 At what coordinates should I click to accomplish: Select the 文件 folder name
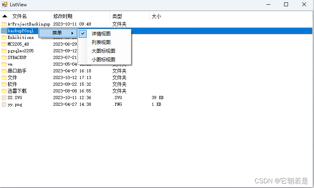12,77
